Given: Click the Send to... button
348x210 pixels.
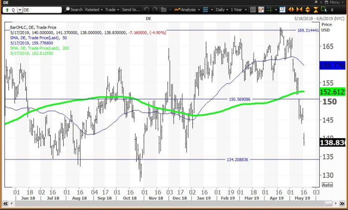Looking at the screenshot, I should [131, 9].
